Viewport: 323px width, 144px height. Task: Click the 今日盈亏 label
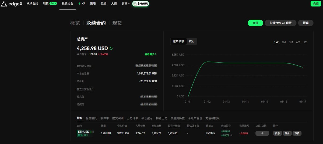click(x=82, y=54)
